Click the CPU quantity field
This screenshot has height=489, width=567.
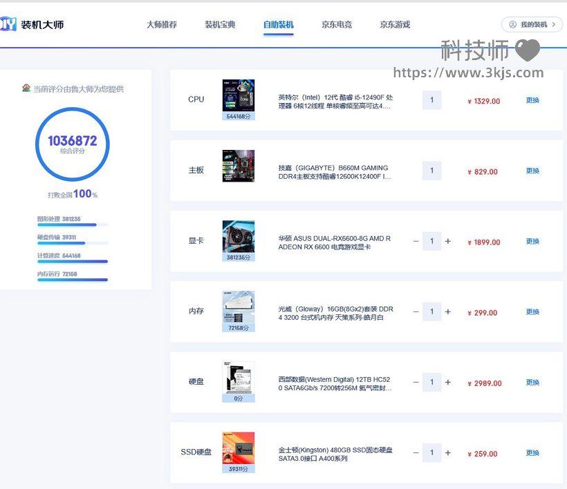click(x=431, y=100)
